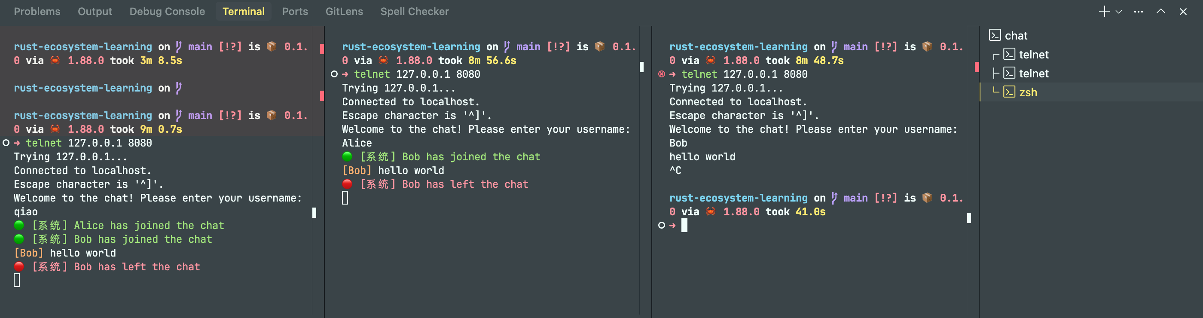Switch to the Problems tab
The width and height of the screenshot is (1203, 318).
37,11
